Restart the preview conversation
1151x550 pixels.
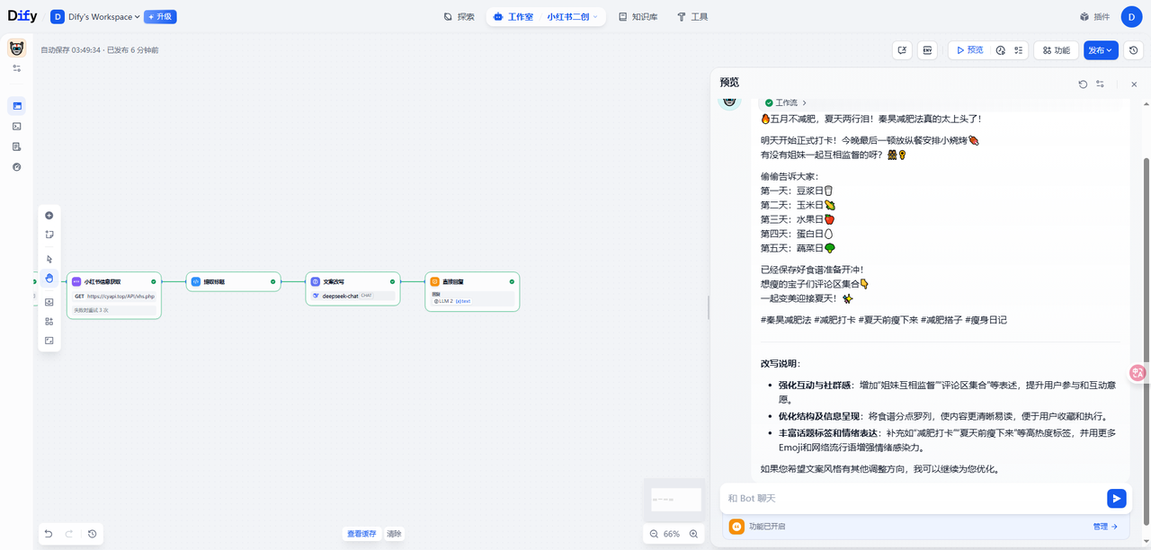pyautogui.click(x=1083, y=84)
